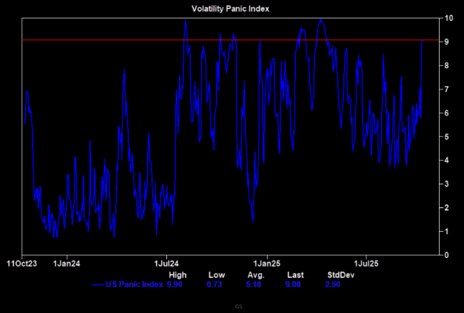Viewport: 464px width, 313px height.
Task: Select the US Panic Index legend label
Action: coord(134,285)
